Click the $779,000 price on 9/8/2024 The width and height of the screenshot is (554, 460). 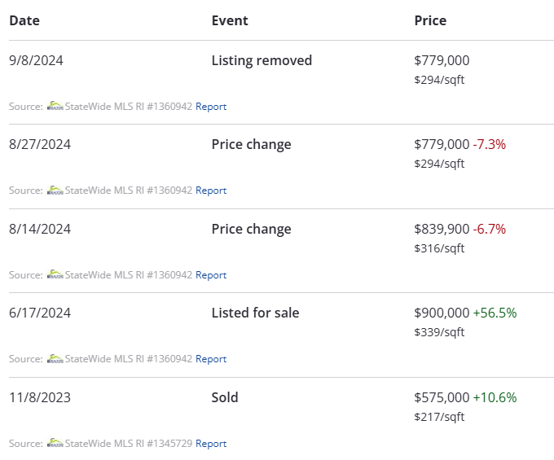tap(442, 61)
